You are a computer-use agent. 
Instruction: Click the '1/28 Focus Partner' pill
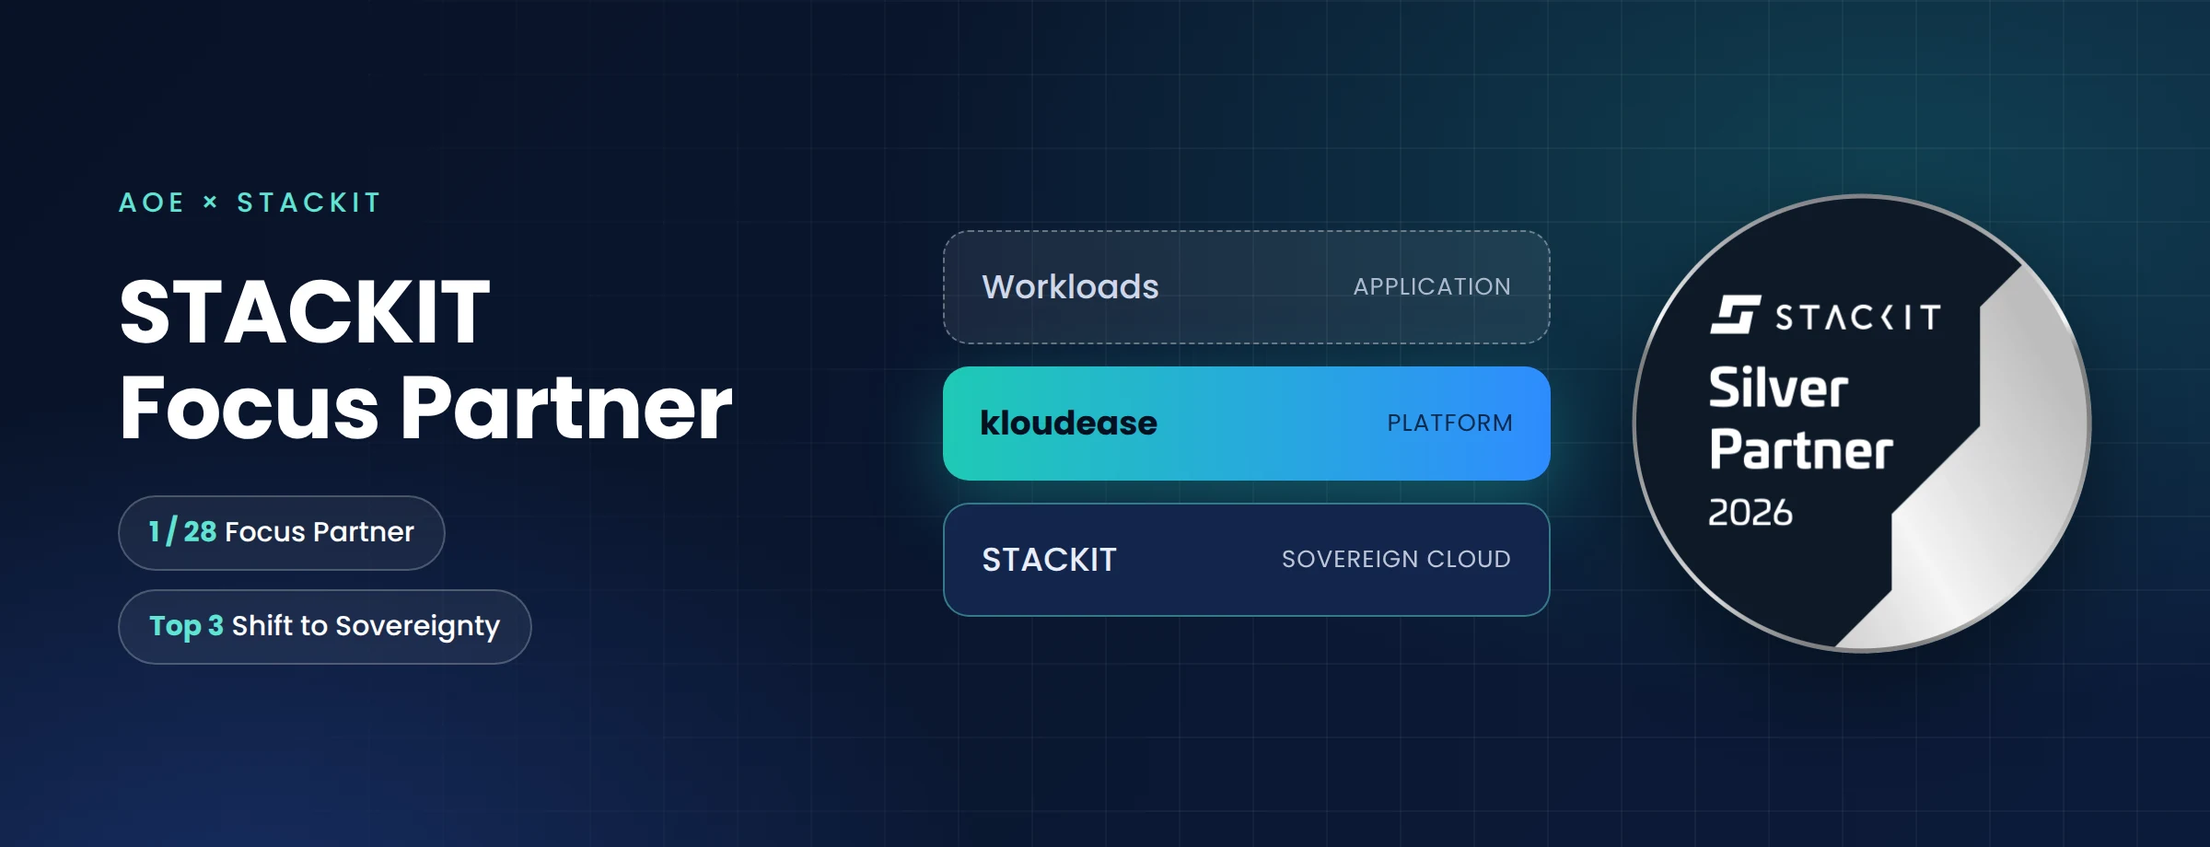pyautogui.click(x=282, y=533)
